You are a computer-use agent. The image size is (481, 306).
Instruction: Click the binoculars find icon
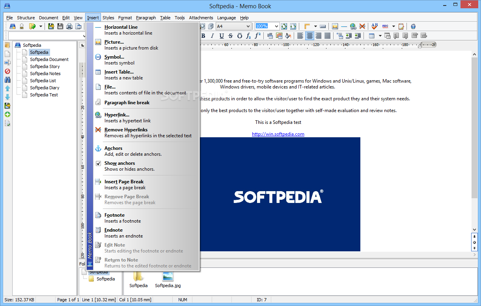coord(7,80)
